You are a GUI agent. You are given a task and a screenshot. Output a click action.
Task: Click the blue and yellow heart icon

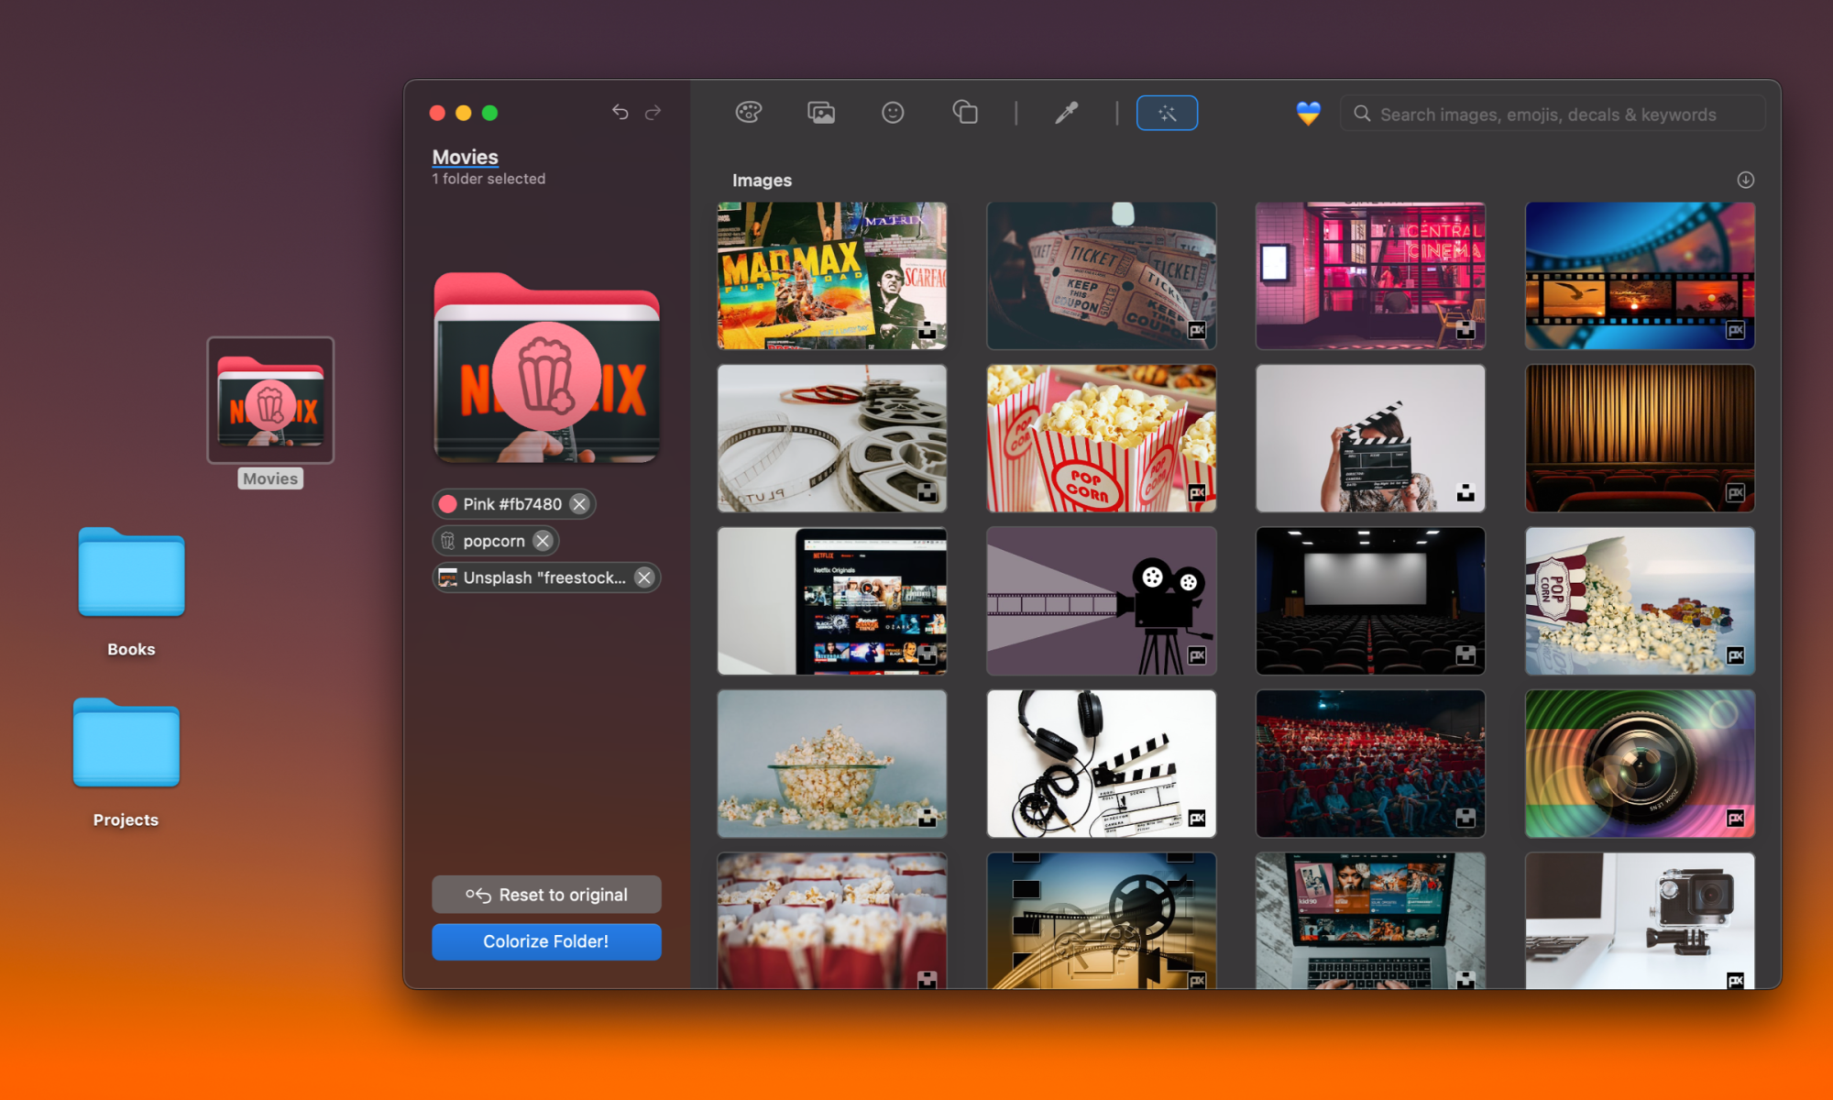coord(1308,114)
